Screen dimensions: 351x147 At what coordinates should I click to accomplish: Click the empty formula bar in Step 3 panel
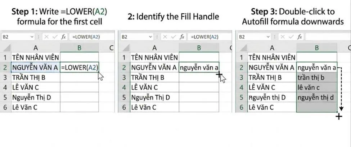click(x=328, y=37)
